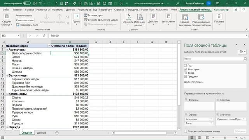Switch to Normal view icon in status bar
Image resolution: width=249 pixels, height=140 pixels.
point(192,138)
